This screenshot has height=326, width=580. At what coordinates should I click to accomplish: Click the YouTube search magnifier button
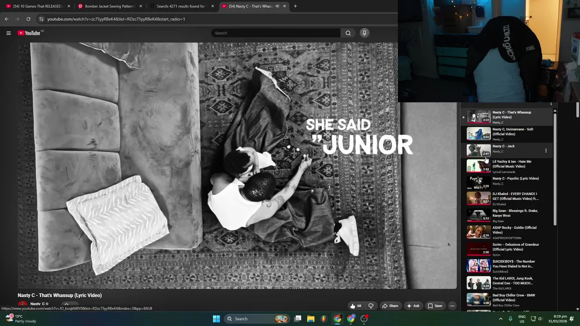(x=348, y=33)
